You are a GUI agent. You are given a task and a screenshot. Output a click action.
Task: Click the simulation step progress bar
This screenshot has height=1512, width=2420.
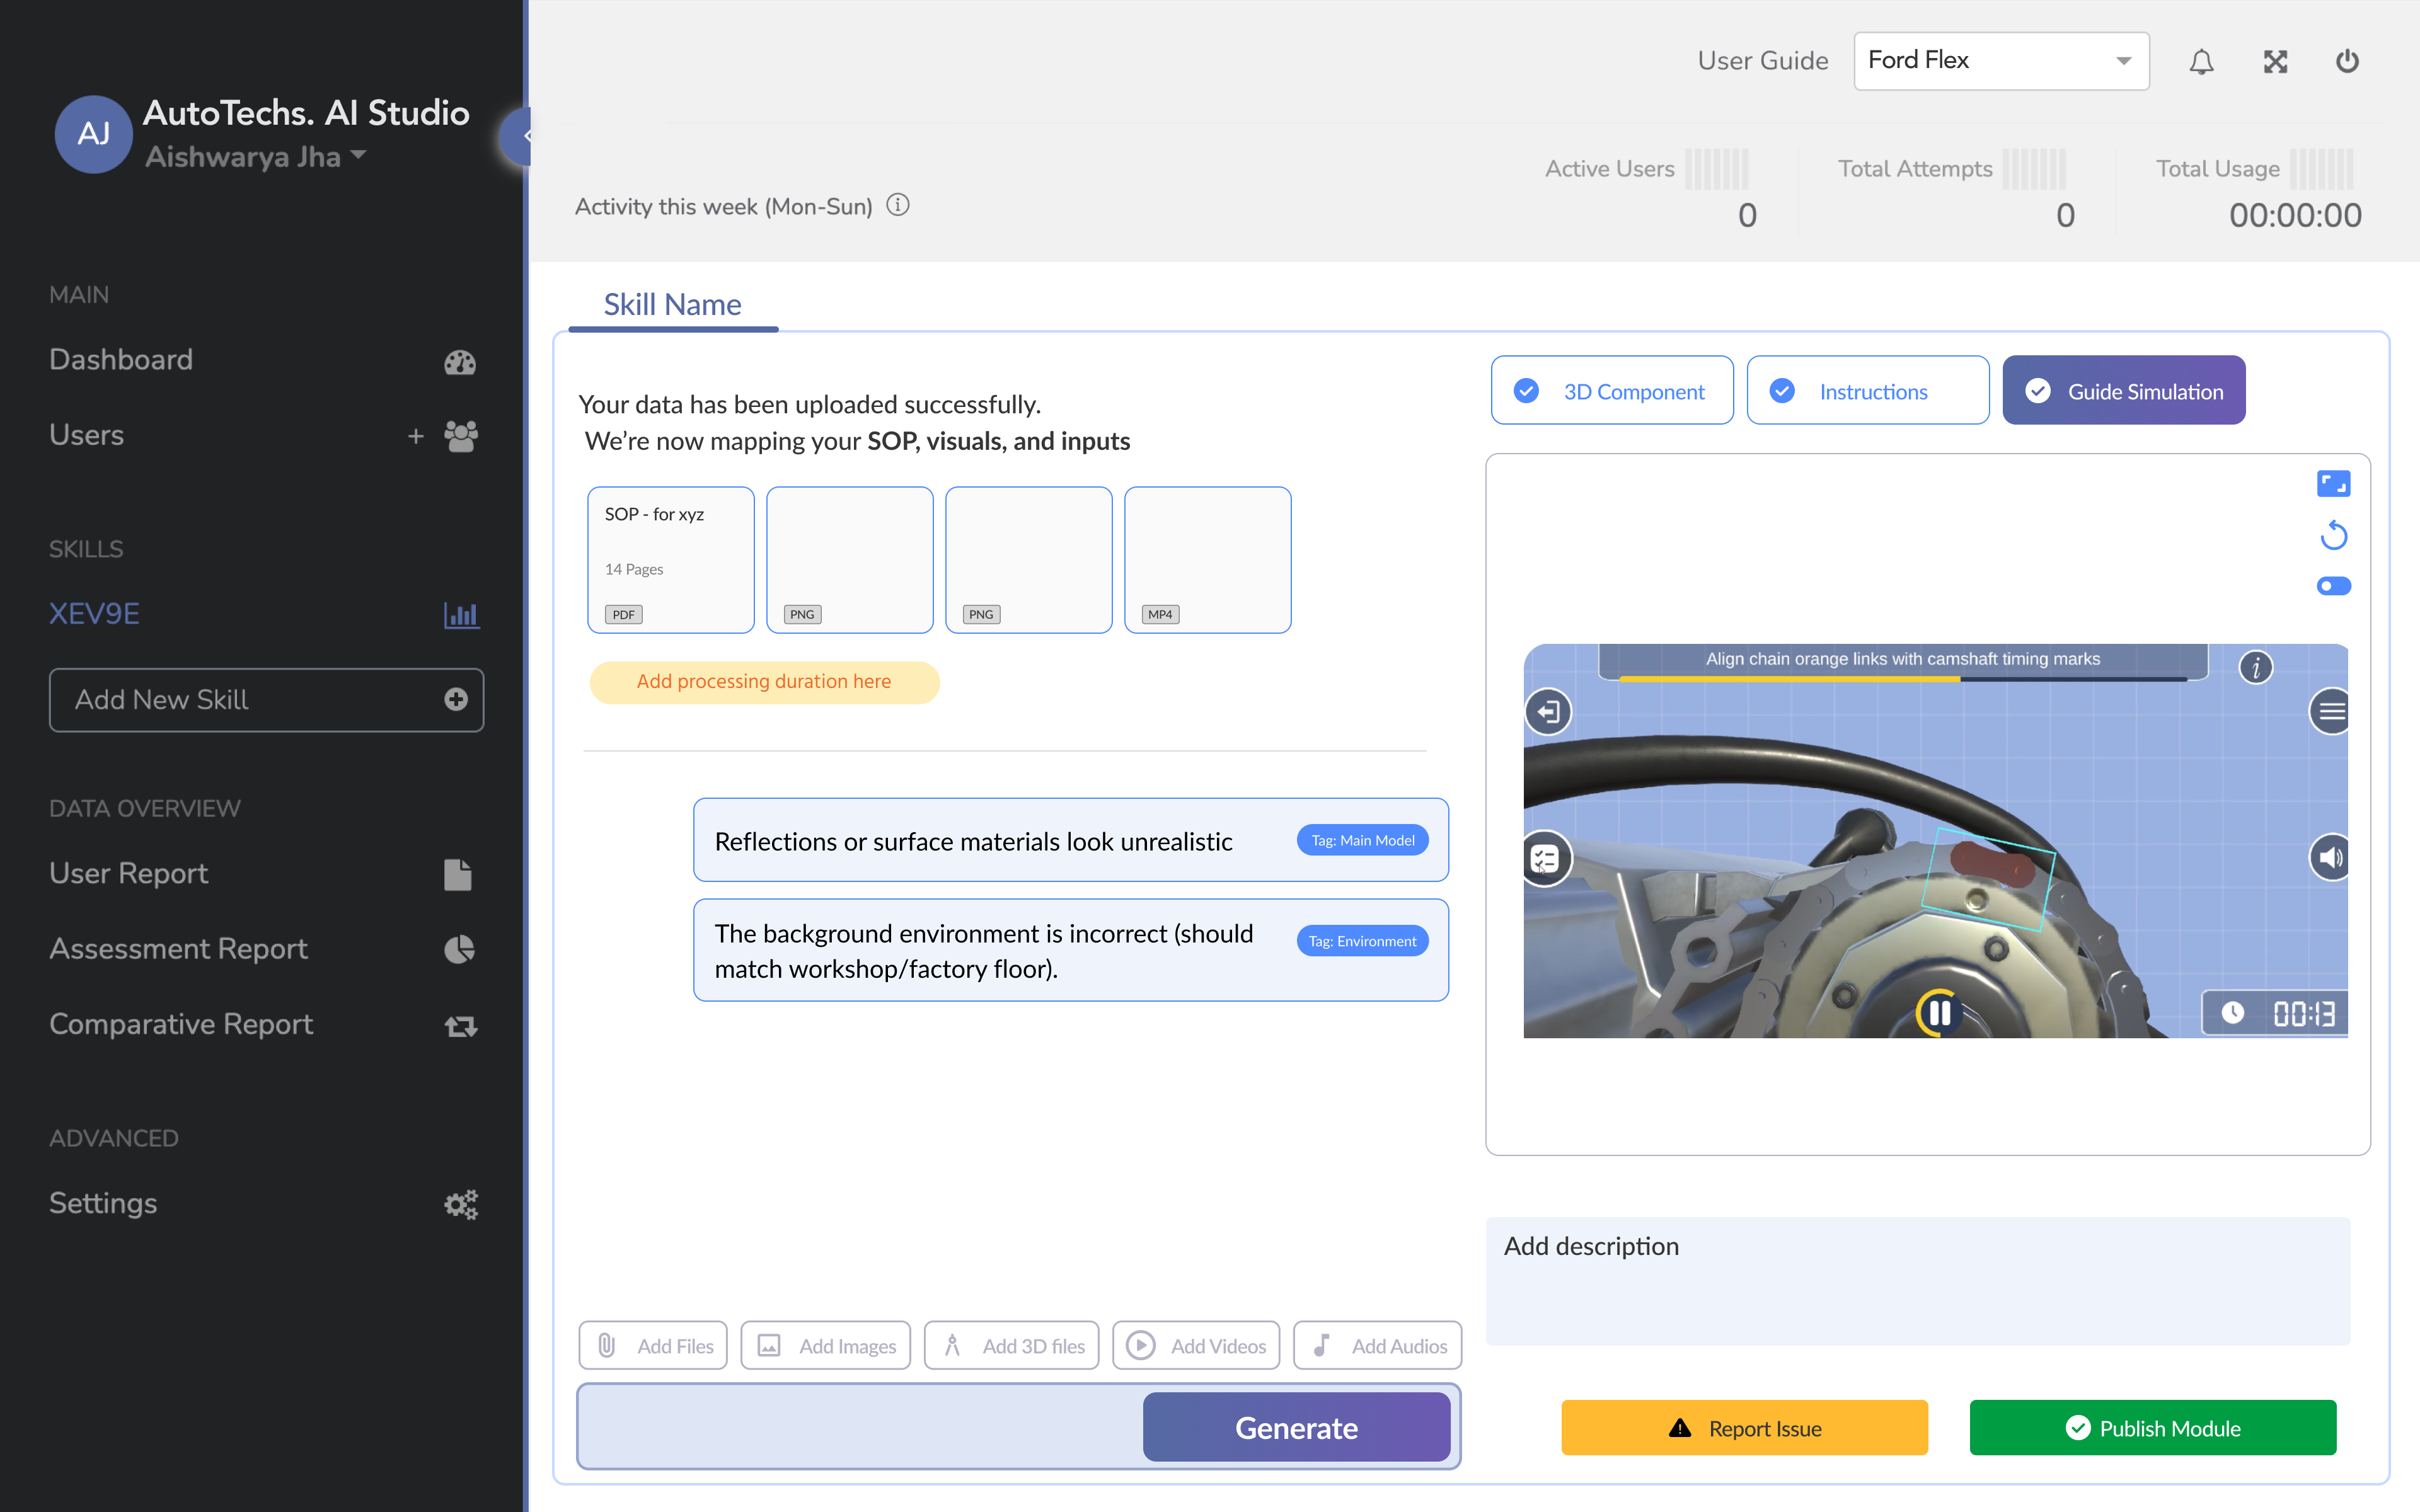(x=1903, y=679)
